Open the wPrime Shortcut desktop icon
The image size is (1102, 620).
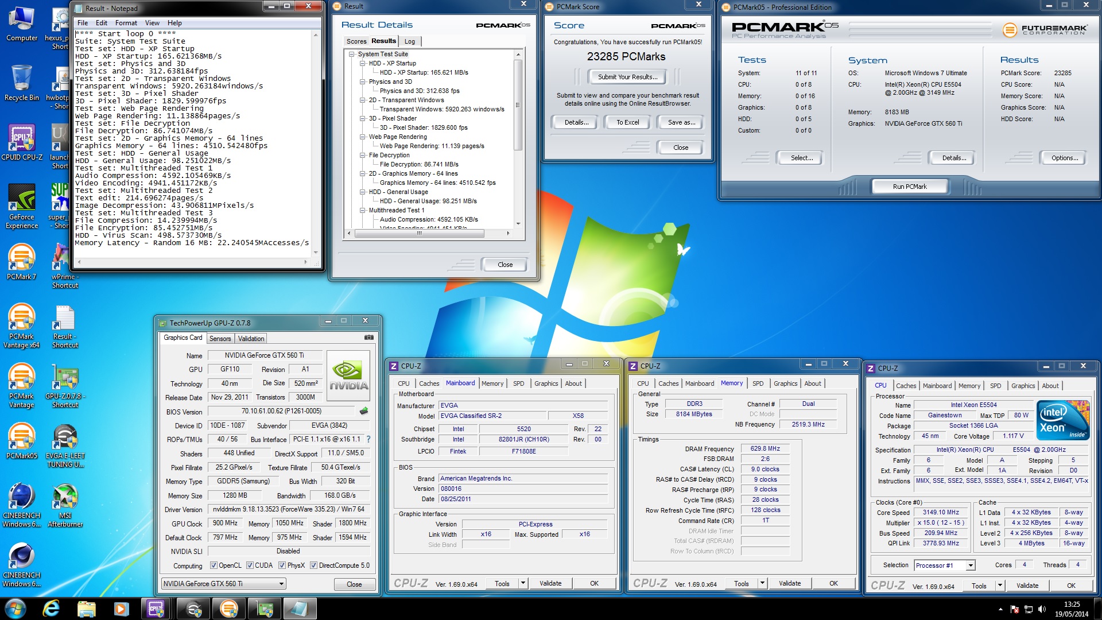click(x=65, y=266)
